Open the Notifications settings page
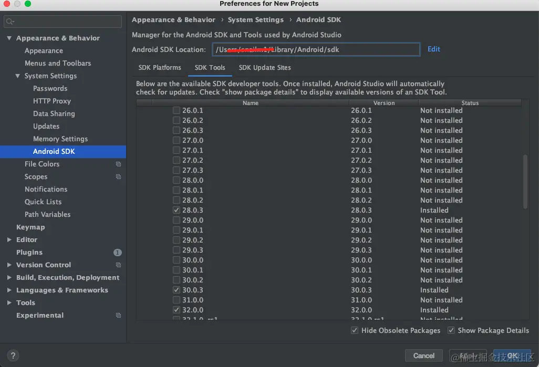Screen dimensions: 539x367 [x=46, y=190]
